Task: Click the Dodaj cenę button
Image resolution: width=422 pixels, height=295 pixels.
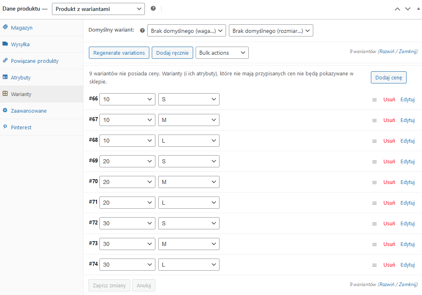Action: (x=388, y=77)
